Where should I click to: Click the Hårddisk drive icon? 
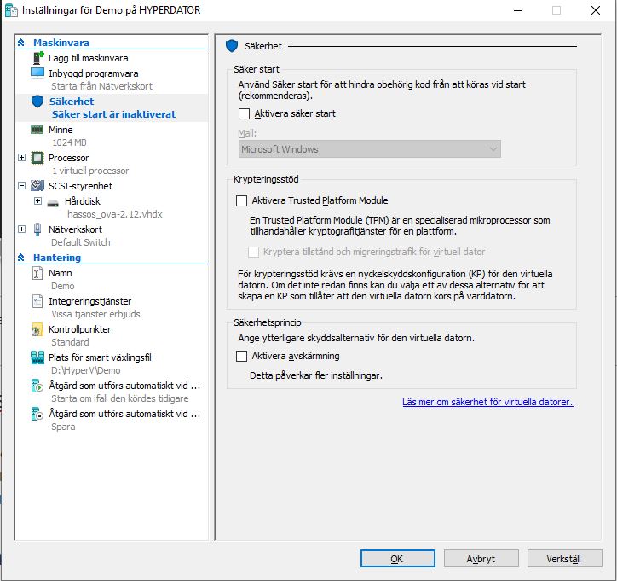pos(53,203)
